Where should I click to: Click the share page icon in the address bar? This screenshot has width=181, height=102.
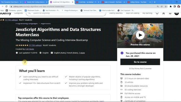(x=161, y=7)
